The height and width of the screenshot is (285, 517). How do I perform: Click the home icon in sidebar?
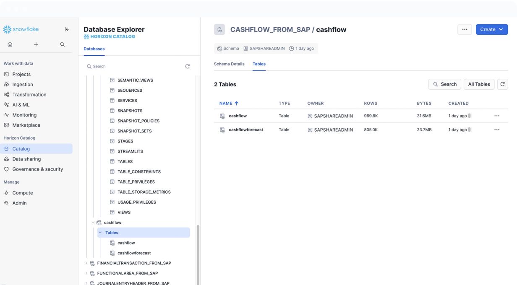tap(10, 44)
